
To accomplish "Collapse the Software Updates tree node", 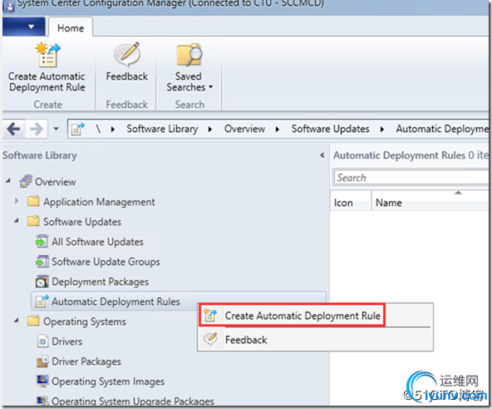I will coord(17,221).
